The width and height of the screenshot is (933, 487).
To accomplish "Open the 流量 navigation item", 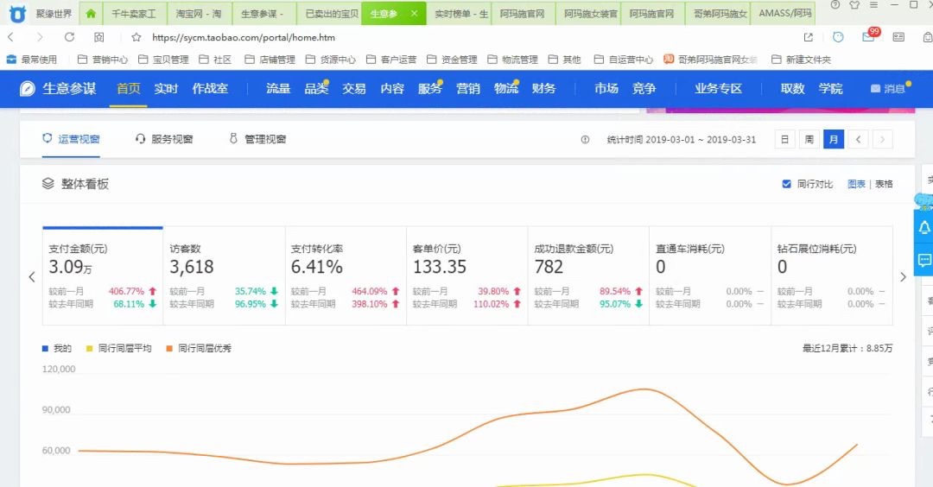I will [278, 89].
